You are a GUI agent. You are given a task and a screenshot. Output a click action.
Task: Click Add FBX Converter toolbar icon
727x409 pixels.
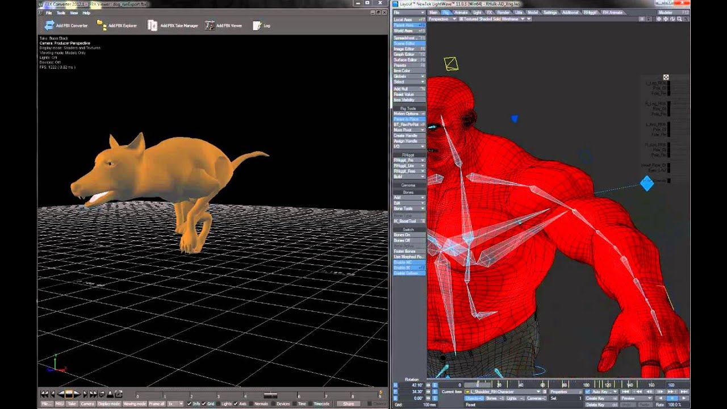click(49, 25)
